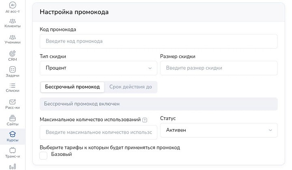Open the Курсы sidebar section
Screen dimensions: 292x170
coord(13,136)
